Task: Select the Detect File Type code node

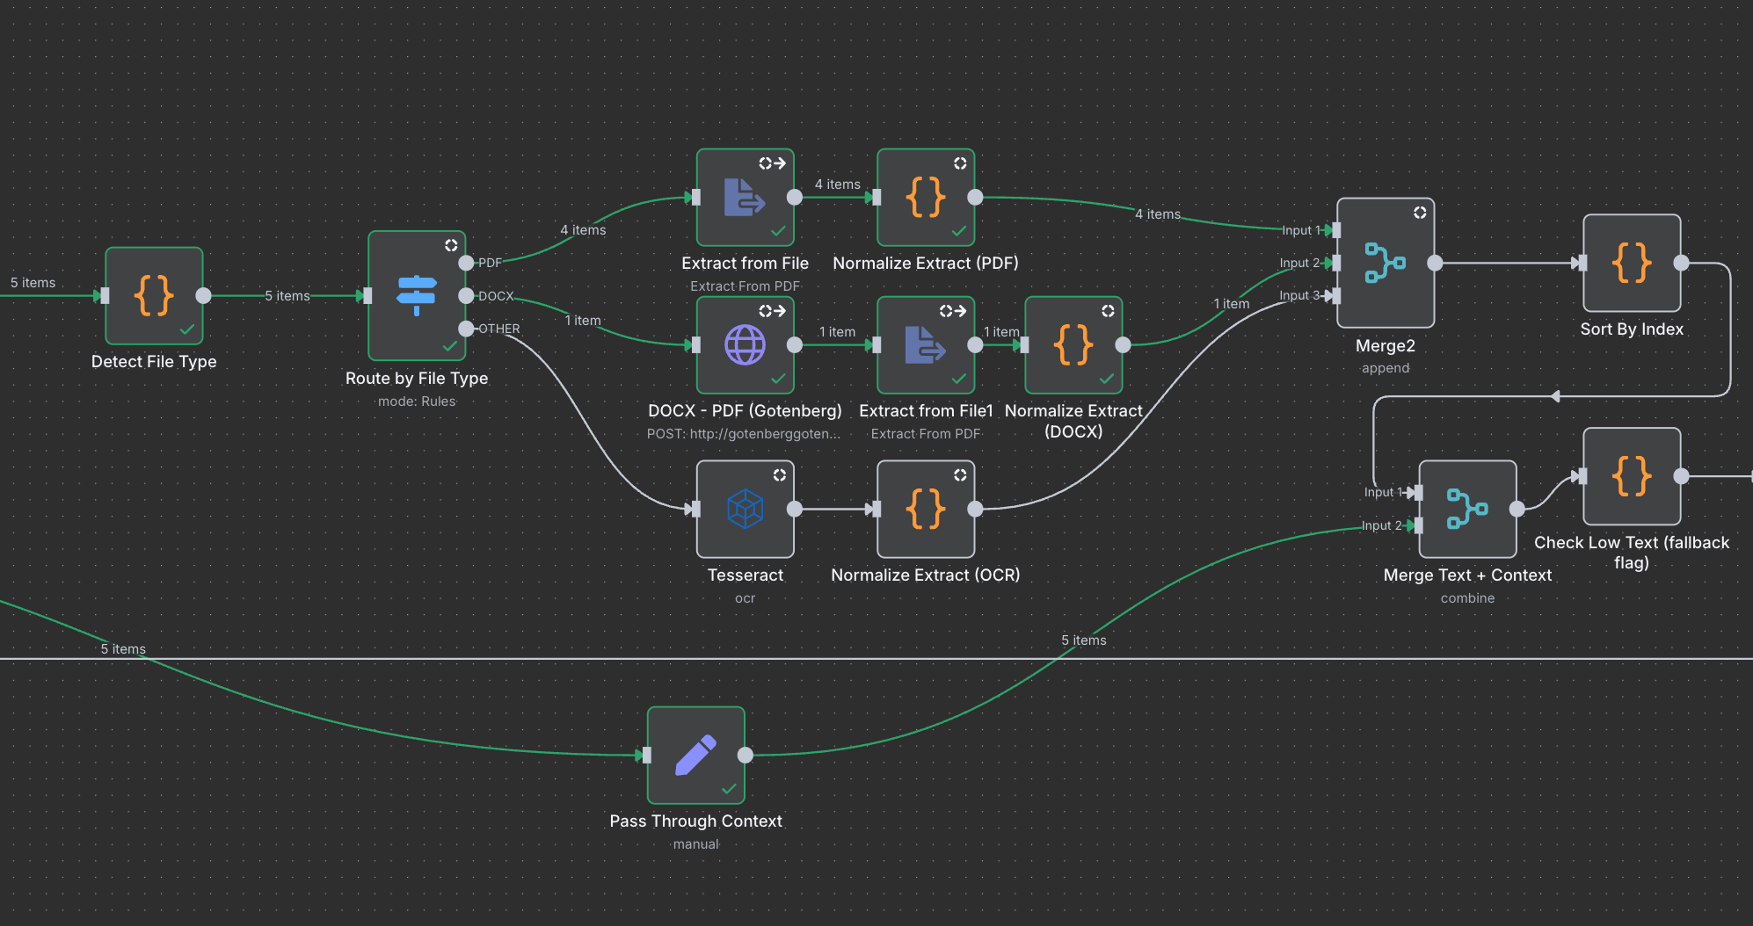Action: pyautogui.click(x=154, y=296)
